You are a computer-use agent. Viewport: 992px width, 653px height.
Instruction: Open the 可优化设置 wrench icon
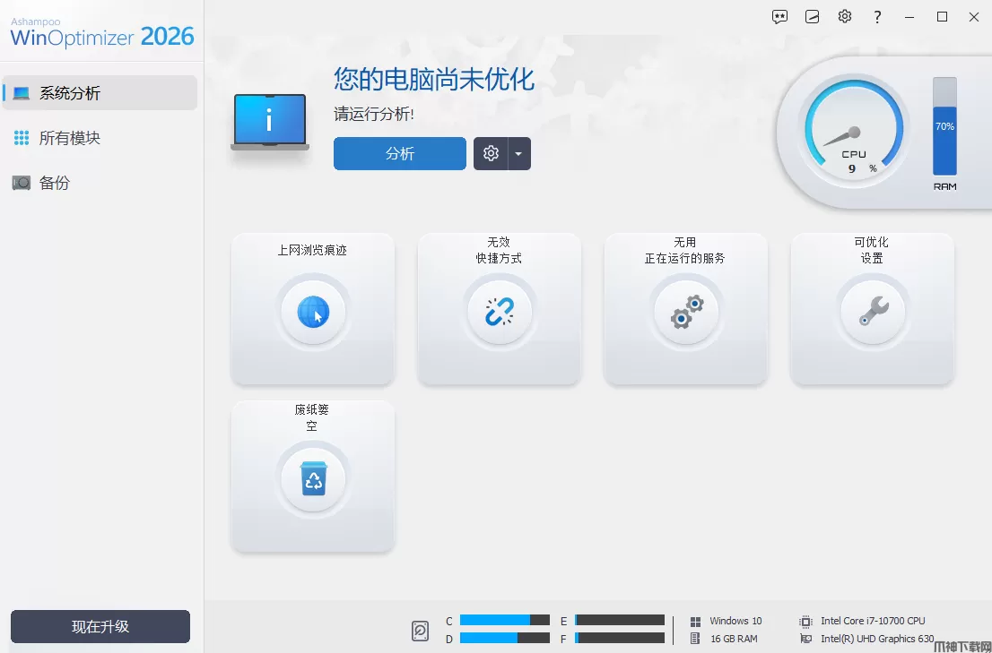[873, 312]
